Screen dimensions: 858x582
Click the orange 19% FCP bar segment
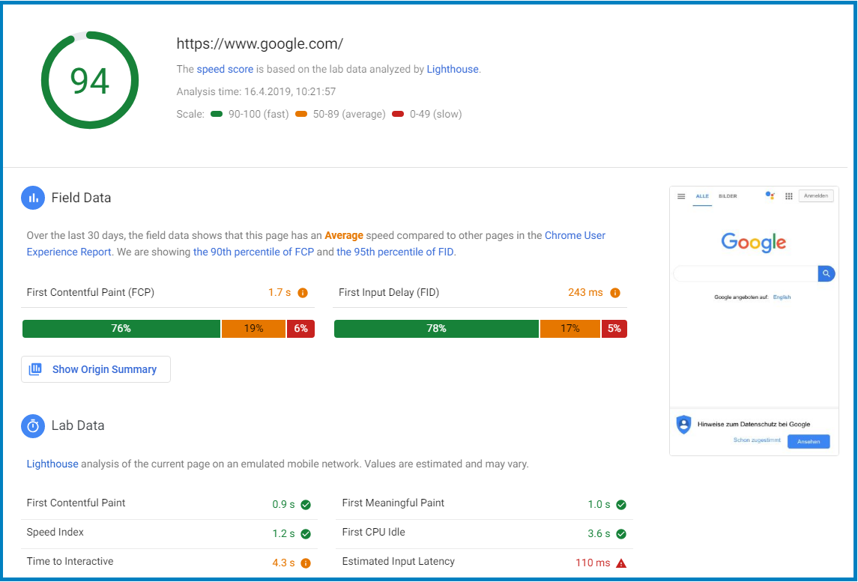tap(254, 329)
